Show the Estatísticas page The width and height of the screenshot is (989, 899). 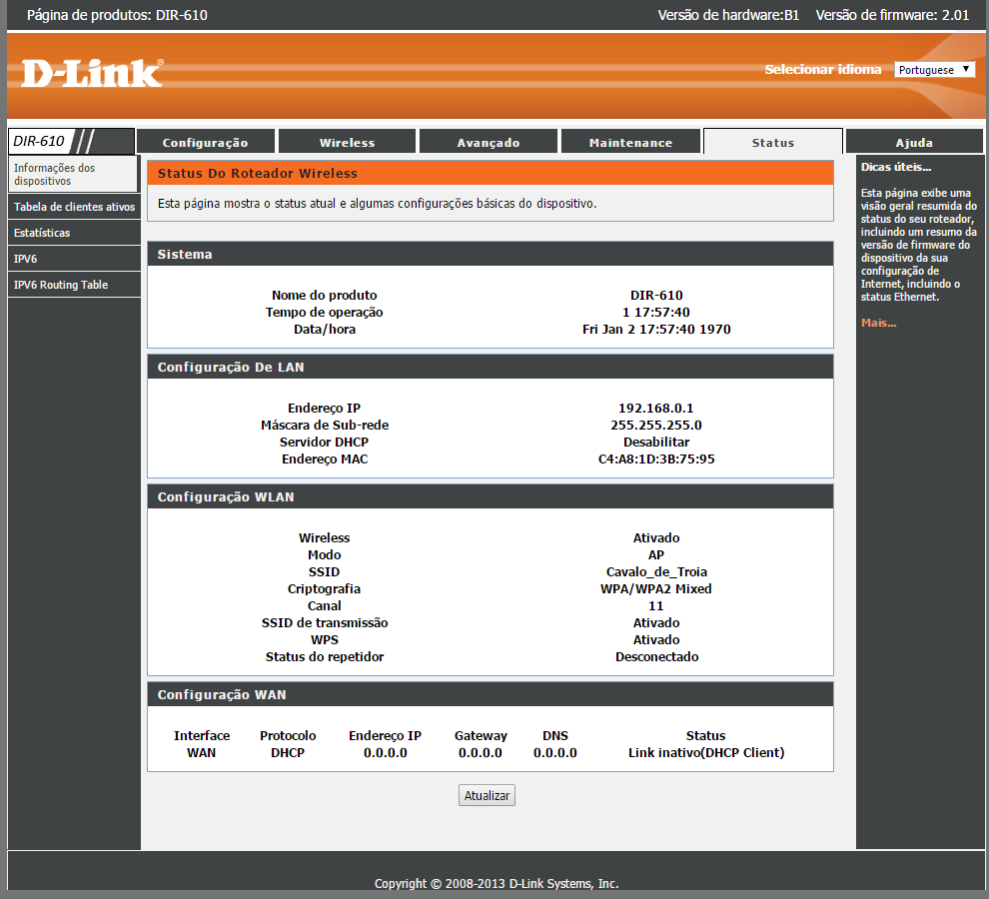click(x=75, y=233)
